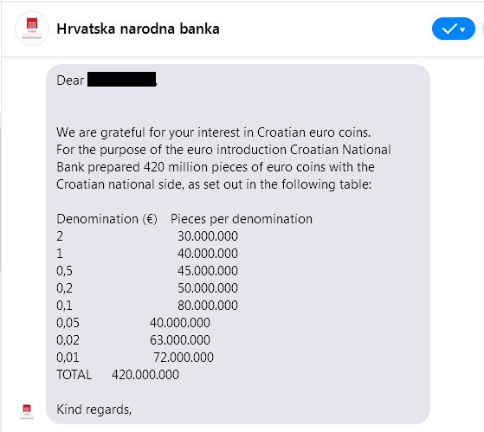This screenshot has width=484, height=432.
Task: Expand the arrow beside the blue checkmark
Action: (x=462, y=29)
